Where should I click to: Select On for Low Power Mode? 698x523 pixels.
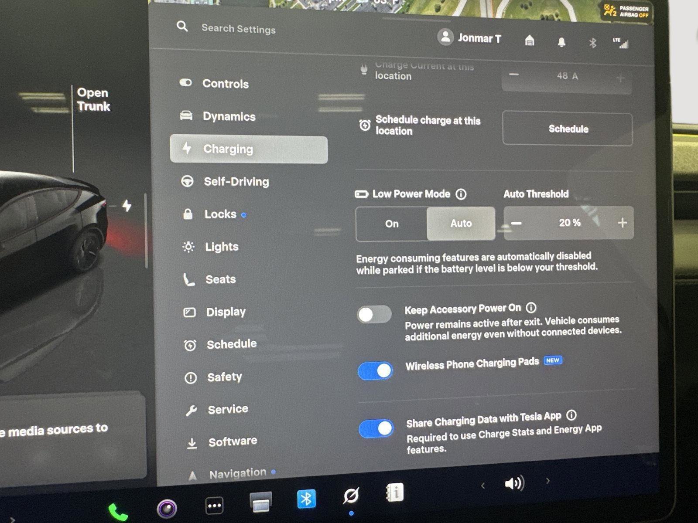point(391,224)
